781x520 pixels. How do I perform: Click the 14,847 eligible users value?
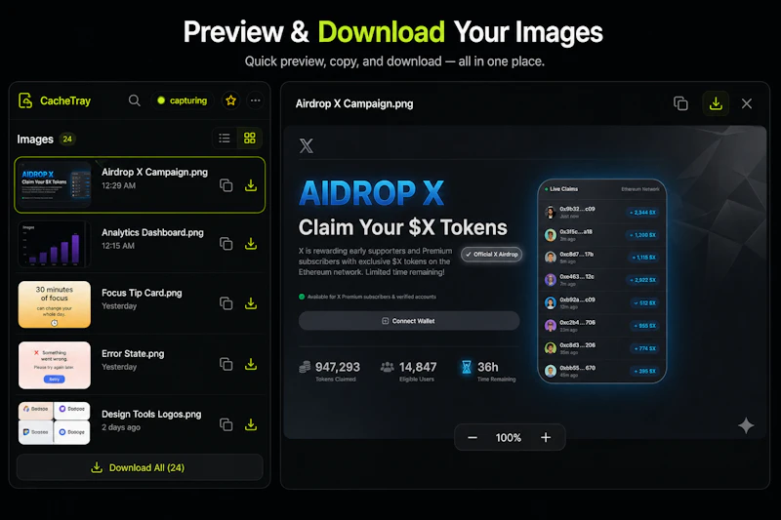point(418,367)
